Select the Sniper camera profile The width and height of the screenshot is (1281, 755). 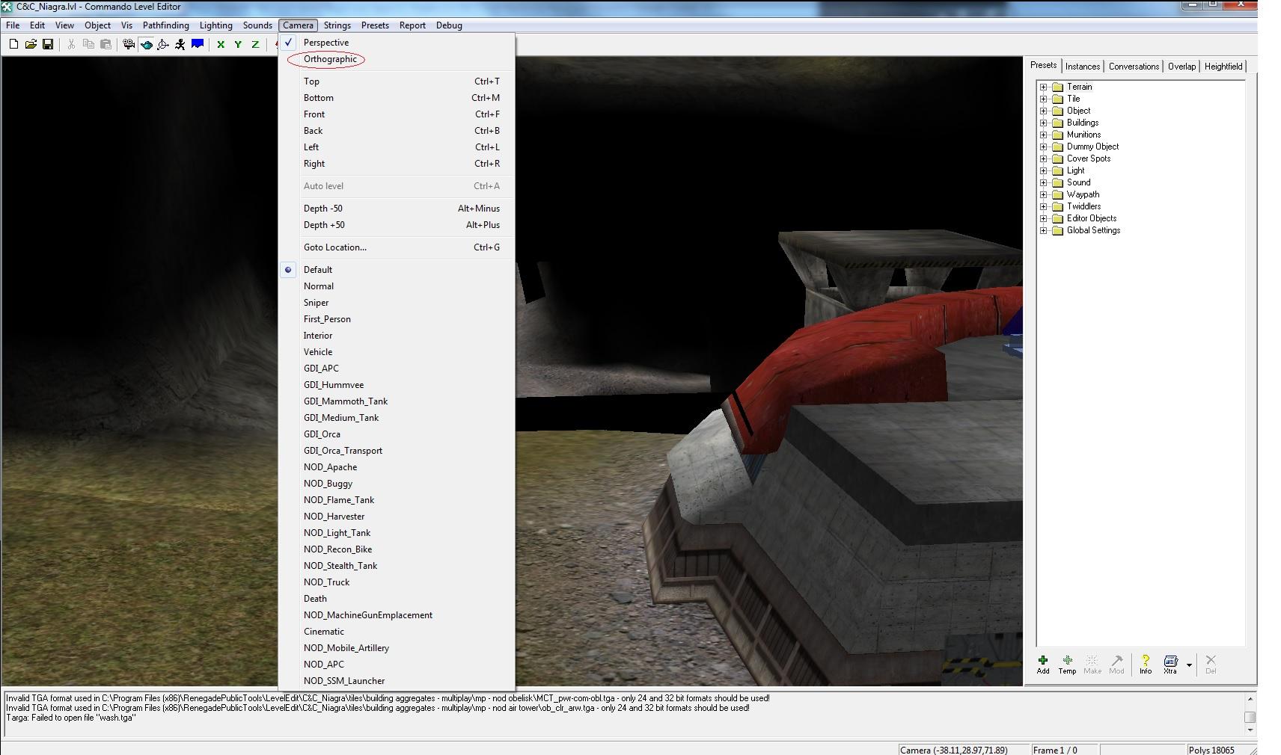click(x=316, y=303)
